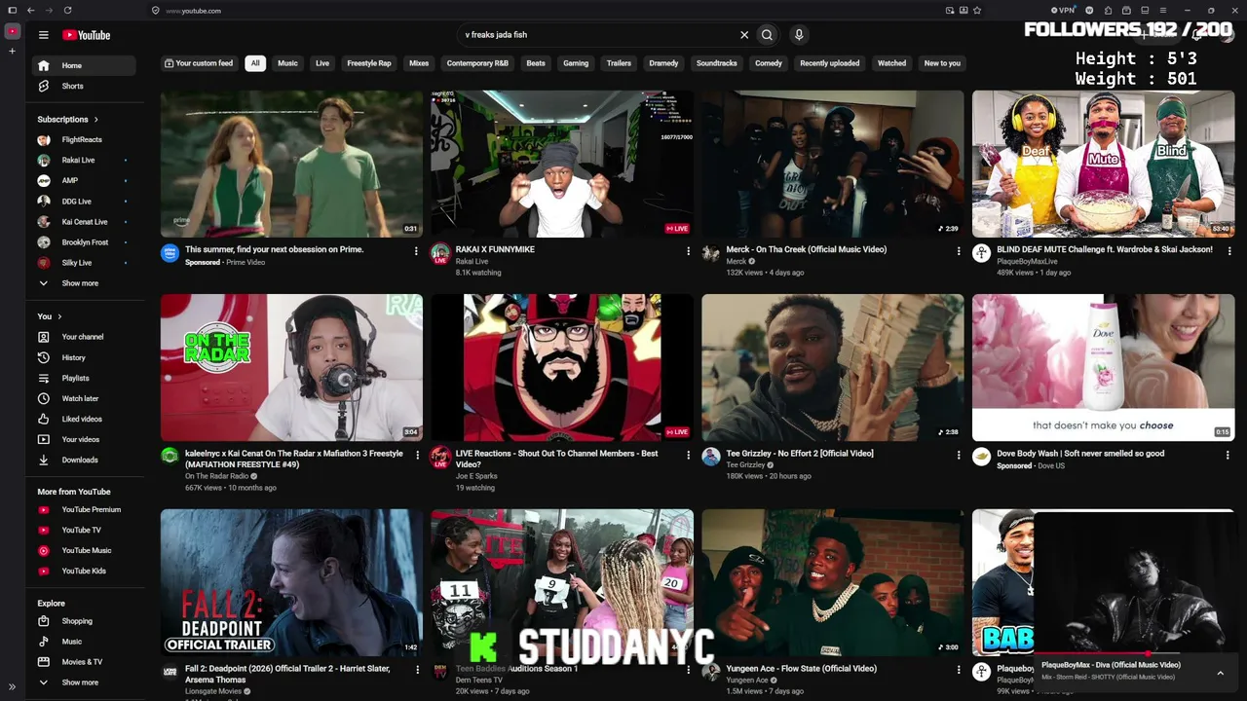
Task: Open Kai Cenat Live channel from subscriptions
Action: point(85,222)
